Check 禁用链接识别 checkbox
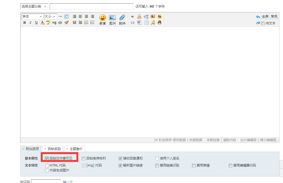 (x=157, y=165)
